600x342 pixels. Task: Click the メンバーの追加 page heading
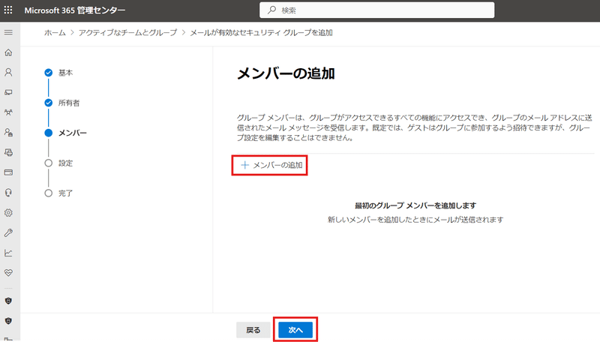[x=286, y=73]
